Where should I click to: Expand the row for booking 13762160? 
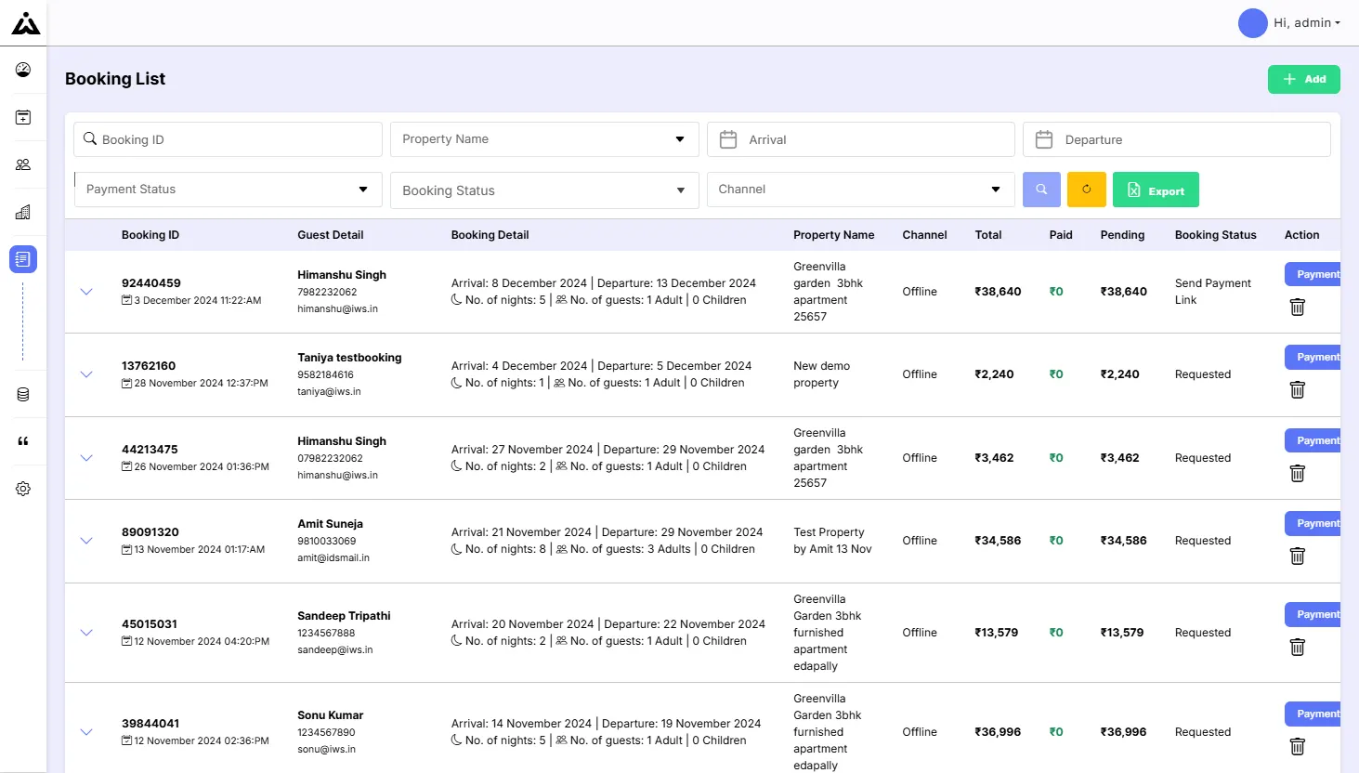point(86,374)
